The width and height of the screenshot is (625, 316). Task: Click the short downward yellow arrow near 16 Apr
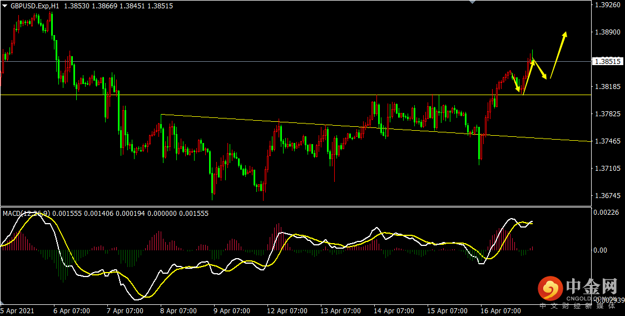click(516, 83)
